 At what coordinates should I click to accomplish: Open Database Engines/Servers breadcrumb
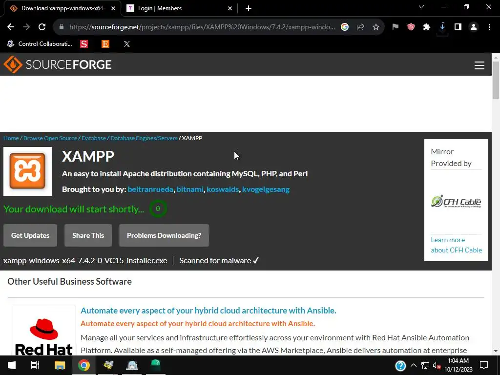(144, 138)
